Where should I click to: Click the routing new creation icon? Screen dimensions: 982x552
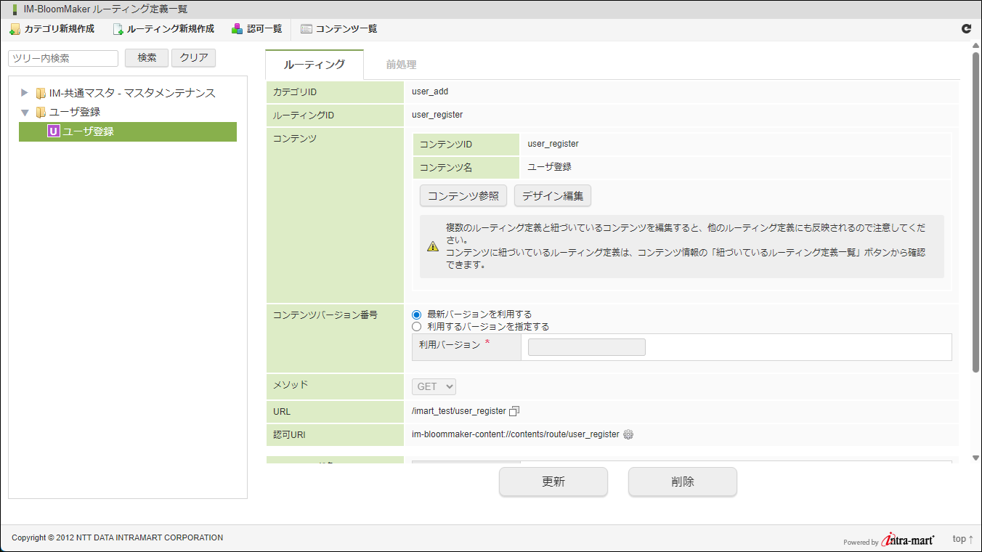(x=118, y=29)
